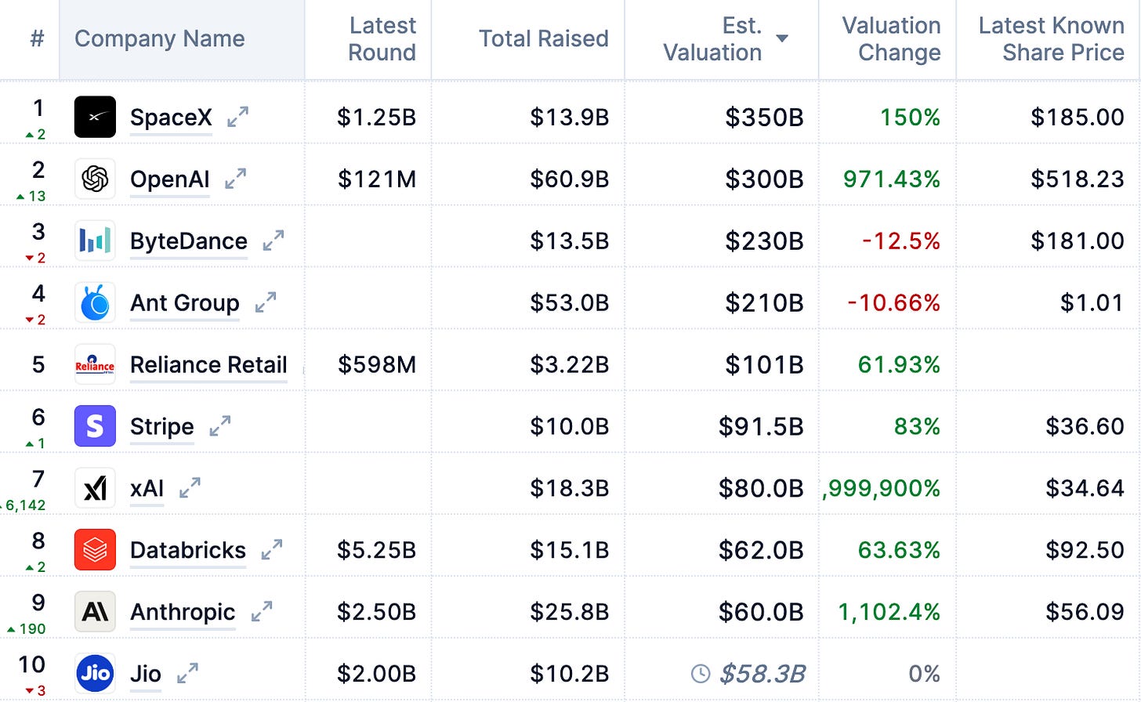
Task: Sort by Total Raised column header
Action: pos(544,38)
